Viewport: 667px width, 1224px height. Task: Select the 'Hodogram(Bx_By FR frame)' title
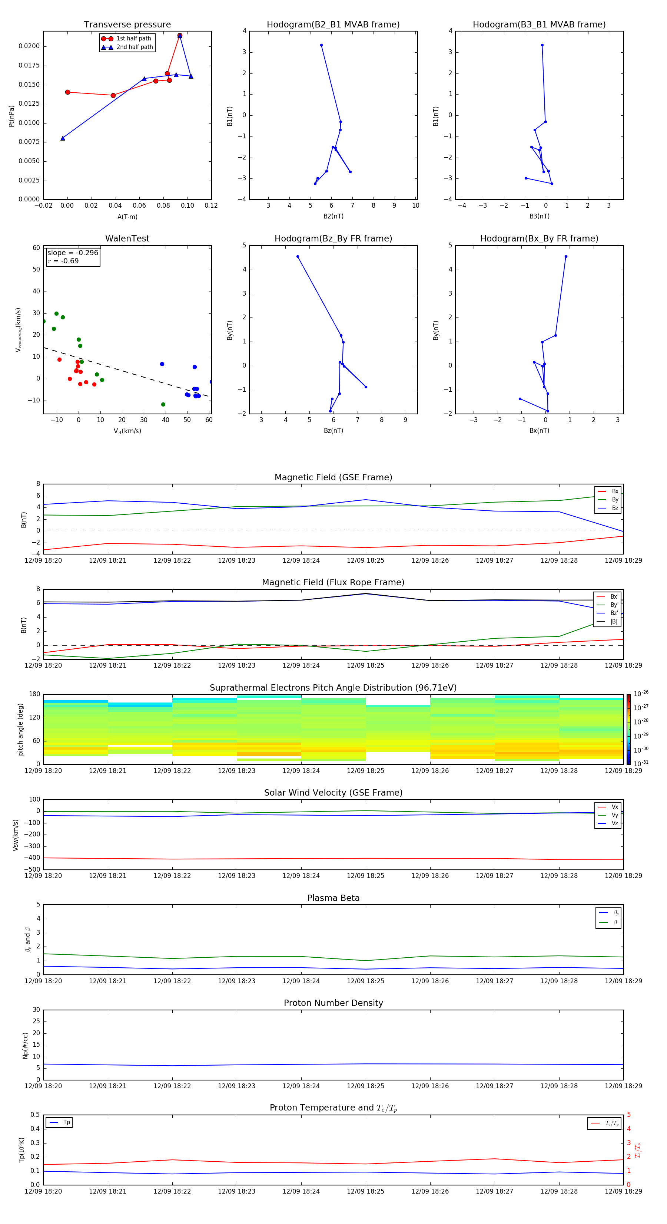tap(539, 238)
